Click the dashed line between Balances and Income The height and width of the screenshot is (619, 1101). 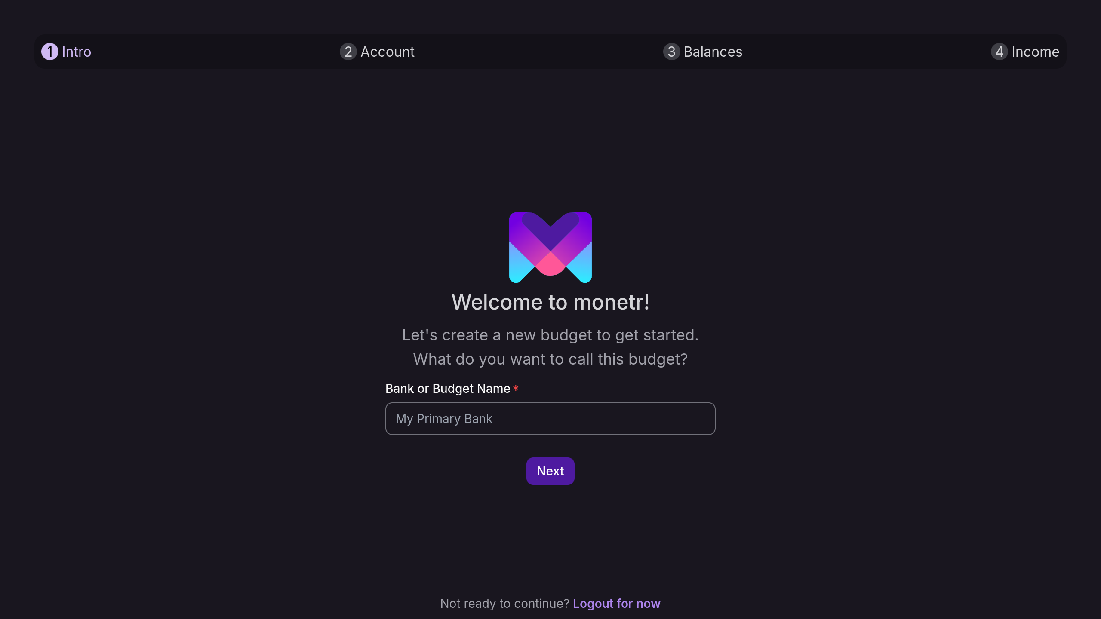(x=867, y=52)
